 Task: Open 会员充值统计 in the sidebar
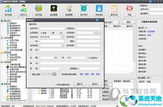tap(15, 31)
